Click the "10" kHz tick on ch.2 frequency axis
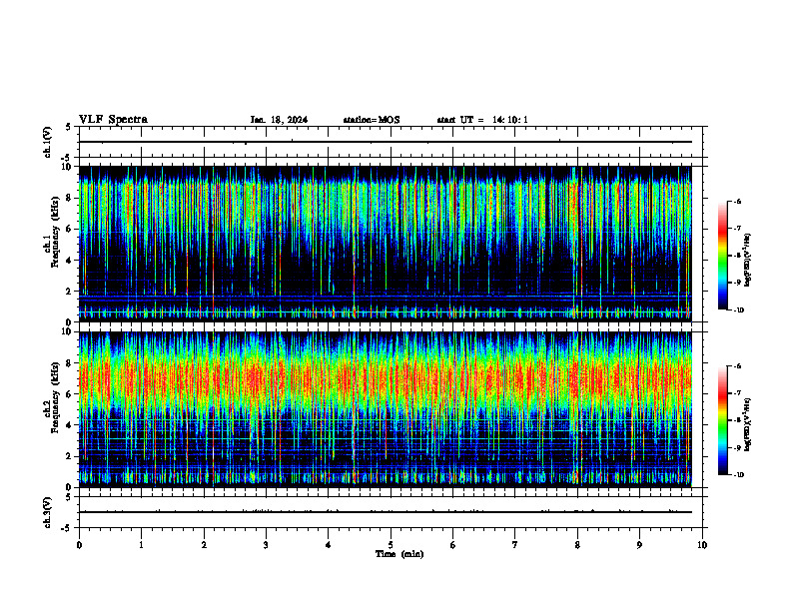791x611 pixels. click(x=68, y=331)
